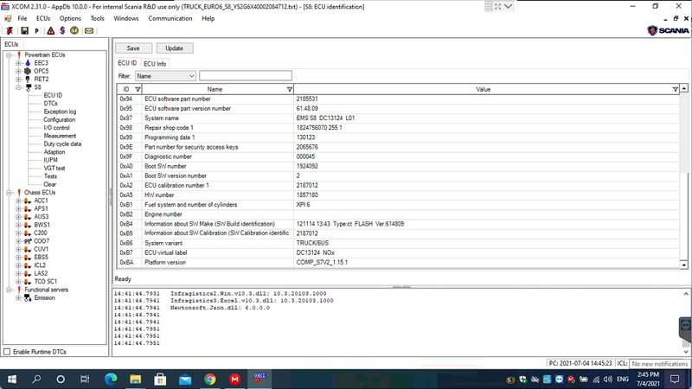Viewport: 692px width, 389px height.
Task: Click the Save button
Action: pos(133,48)
